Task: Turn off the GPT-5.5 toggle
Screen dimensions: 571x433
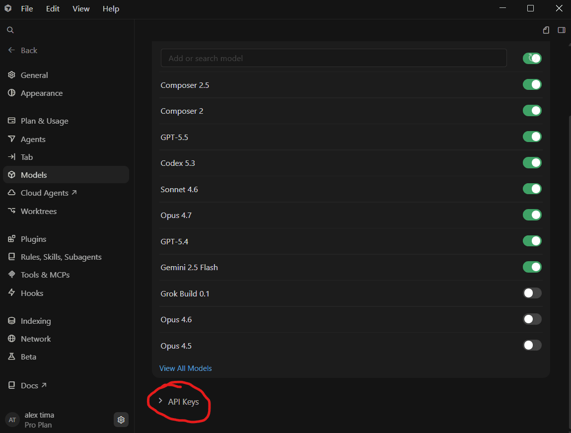Action: (532, 137)
